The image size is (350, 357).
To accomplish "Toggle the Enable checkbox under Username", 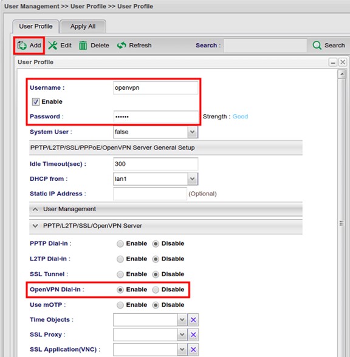I will click(35, 101).
